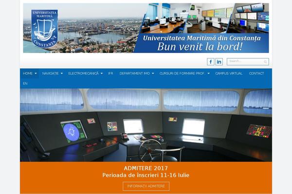Viewport: 292px width, 194px height.
Task: Visit the CAMPUS VIRTUAL link
Action: point(229,73)
